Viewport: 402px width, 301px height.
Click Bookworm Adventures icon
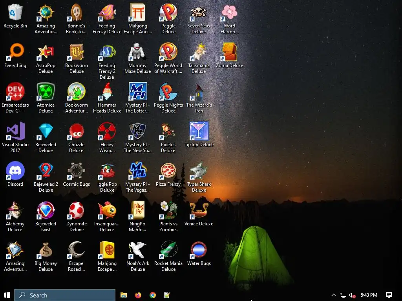76,91
